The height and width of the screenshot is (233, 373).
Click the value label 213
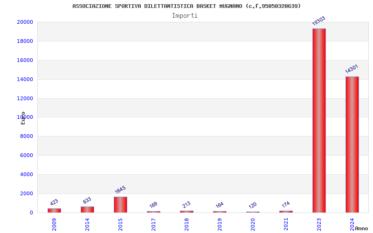click(x=186, y=205)
